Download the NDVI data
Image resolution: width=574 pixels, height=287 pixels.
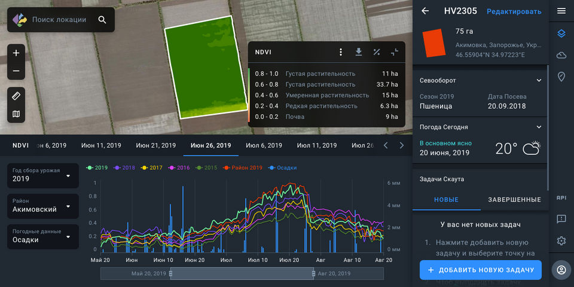click(359, 52)
